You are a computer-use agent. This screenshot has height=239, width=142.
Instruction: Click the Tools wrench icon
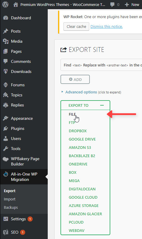[x=6, y=149]
